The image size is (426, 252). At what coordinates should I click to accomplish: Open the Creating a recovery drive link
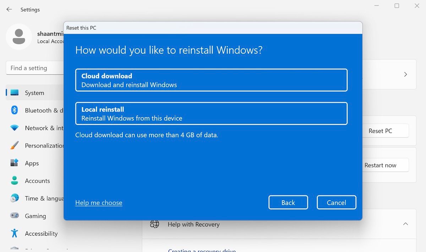click(x=202, y=250)
